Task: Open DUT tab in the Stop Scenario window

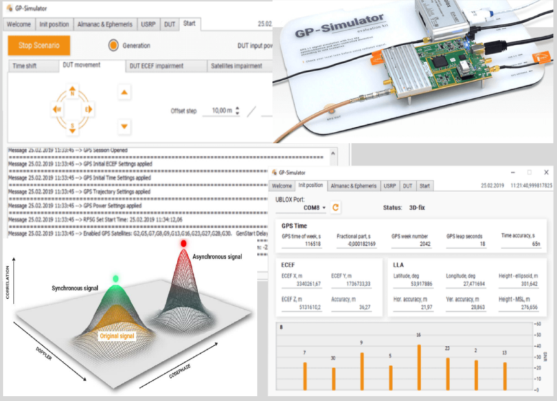Action: pos(170,24)
